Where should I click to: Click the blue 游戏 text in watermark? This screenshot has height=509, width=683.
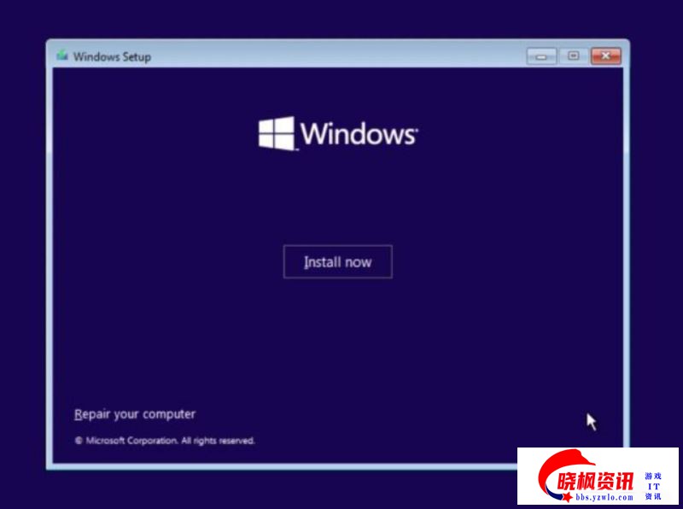653,476
